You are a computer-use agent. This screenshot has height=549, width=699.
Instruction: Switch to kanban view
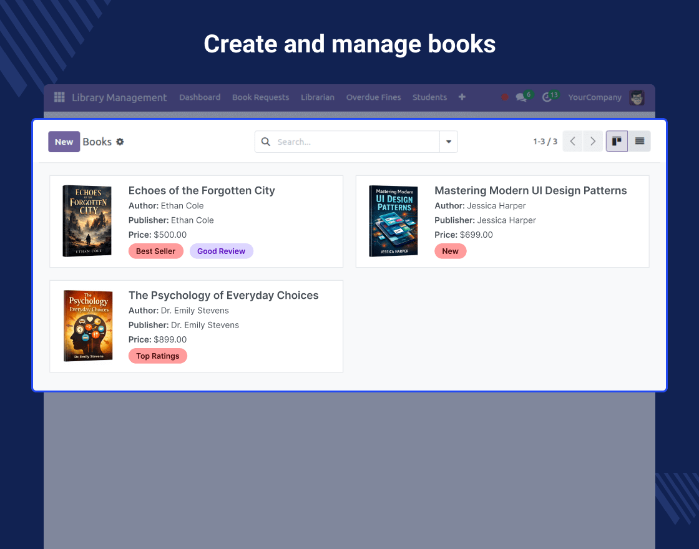[617, 141]
